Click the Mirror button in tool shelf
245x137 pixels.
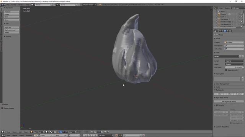[11, 20]
